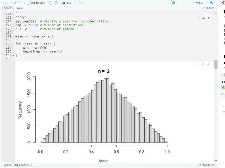
Task: Open find and replace magnifier icon
Action: 56,3
